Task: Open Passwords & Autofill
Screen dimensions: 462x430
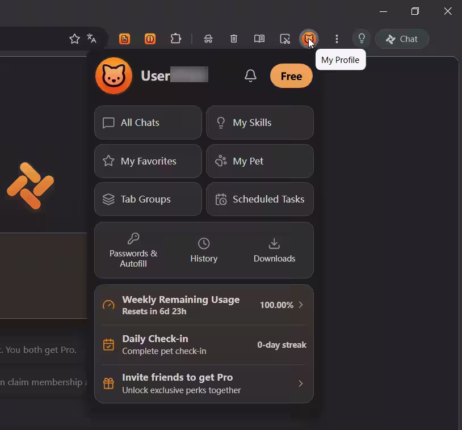Action: point(133,250)
